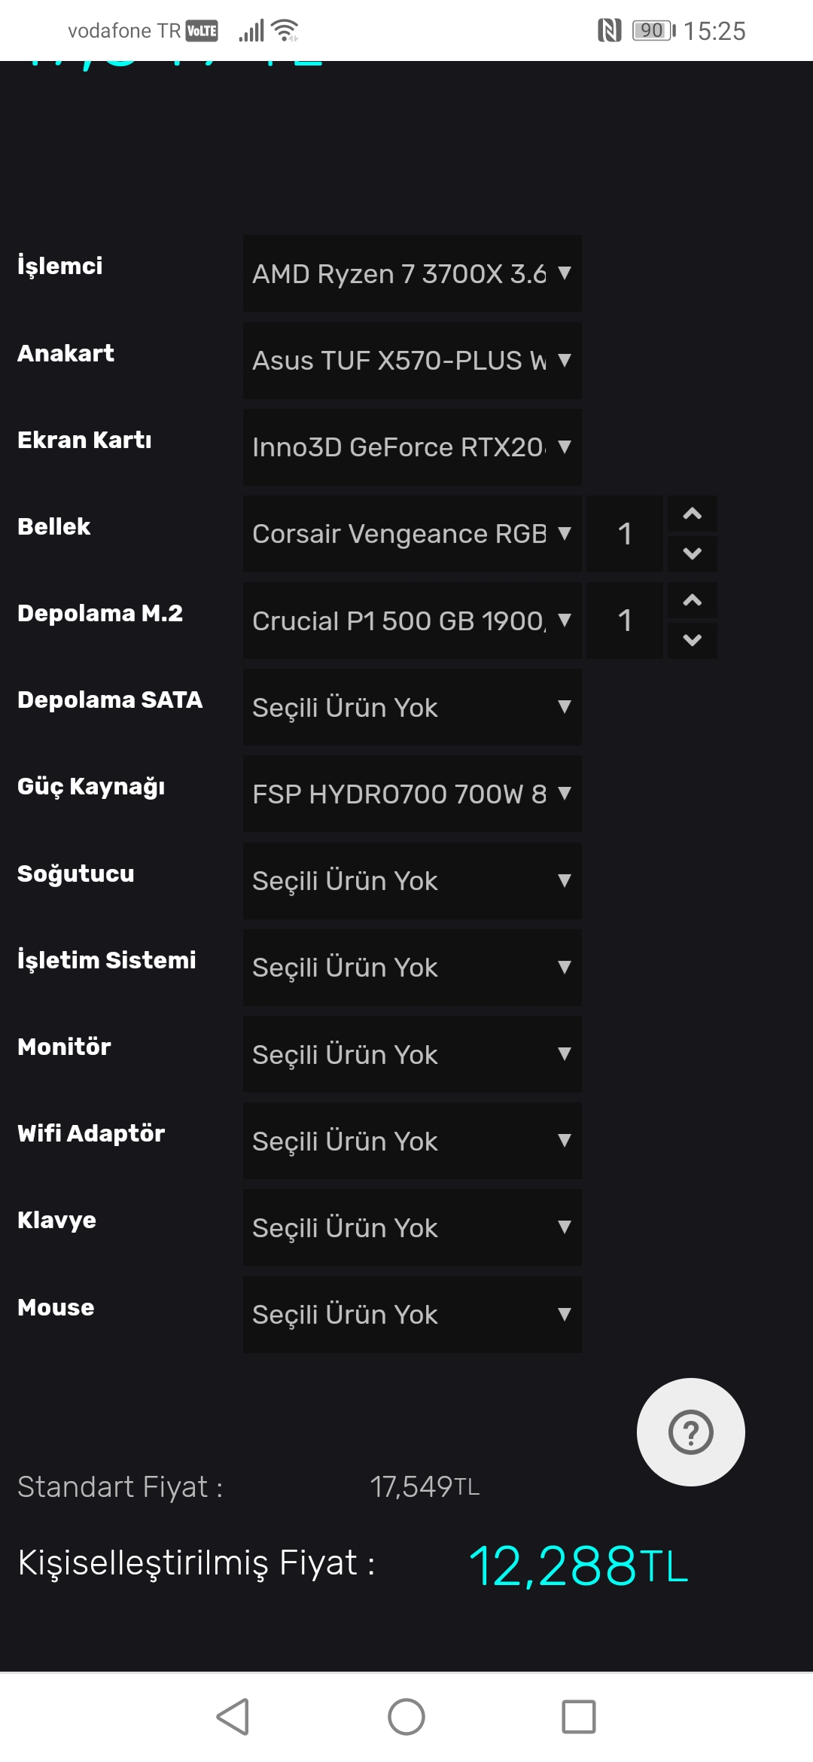The width and height of the screenshot is (813, 1762).
Task: Open Ekran Kartı Inno3D GeForce dropdown
Action: pyautogui.click(x=412, y=447)
